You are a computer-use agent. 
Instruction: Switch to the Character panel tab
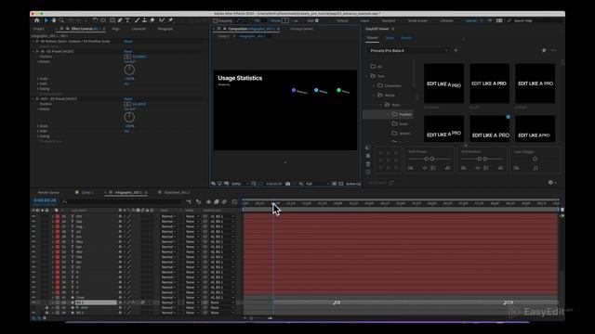coord(139,29)
